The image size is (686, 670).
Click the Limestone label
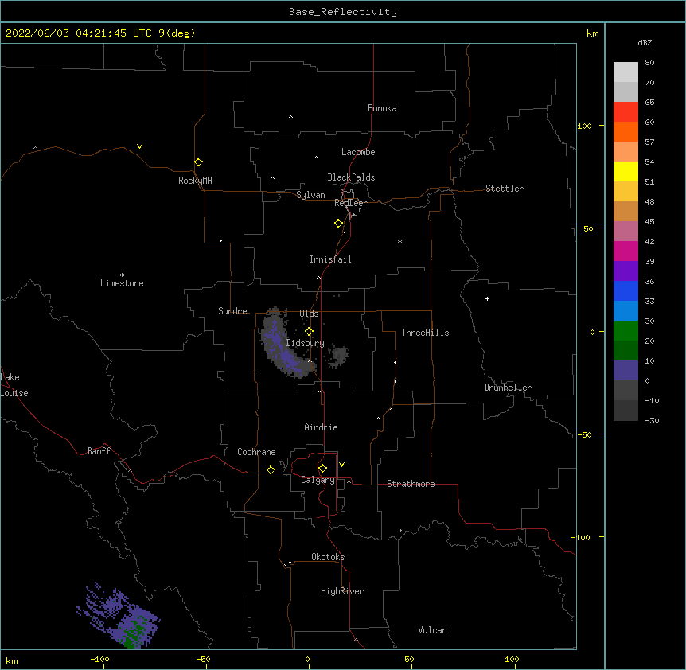[x=122, y=283]
